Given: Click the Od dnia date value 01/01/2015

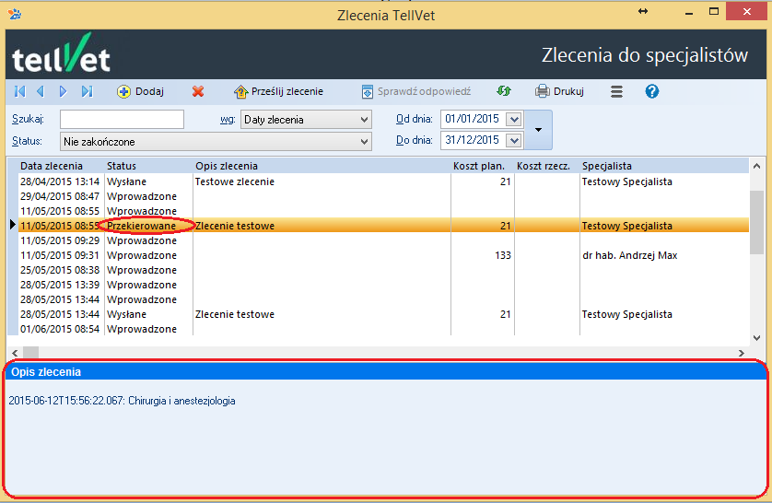Looking at the screenshot, I should [x=472, y=119].
